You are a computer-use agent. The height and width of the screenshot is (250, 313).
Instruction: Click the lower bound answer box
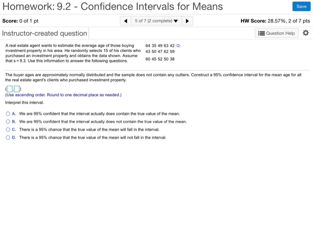point(9,89)
